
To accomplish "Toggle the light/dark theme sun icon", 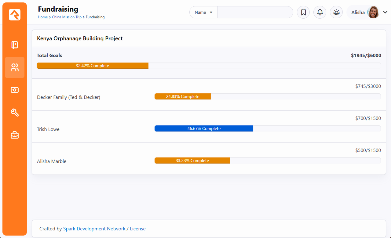I will click(x=336, y=12).
